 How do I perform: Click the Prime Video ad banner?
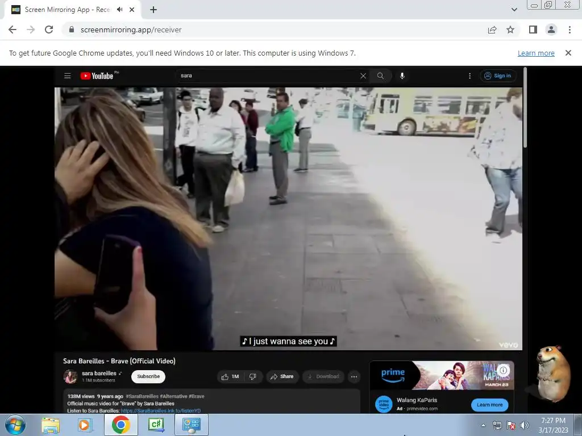(x=442, y=375)
